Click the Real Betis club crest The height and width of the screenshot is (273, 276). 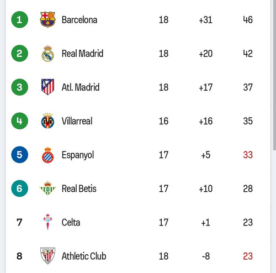point(47,188)
